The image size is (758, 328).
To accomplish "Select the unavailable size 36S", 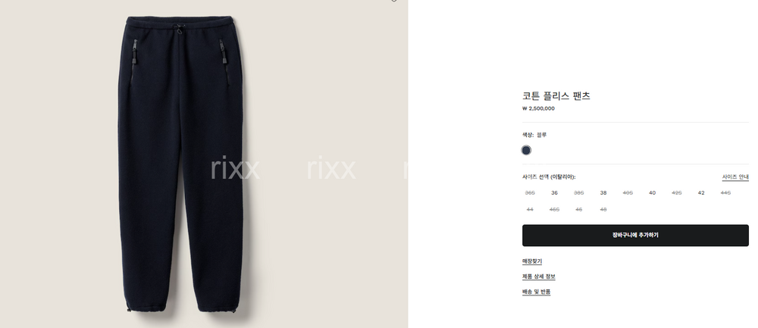I will coord(530,192).
